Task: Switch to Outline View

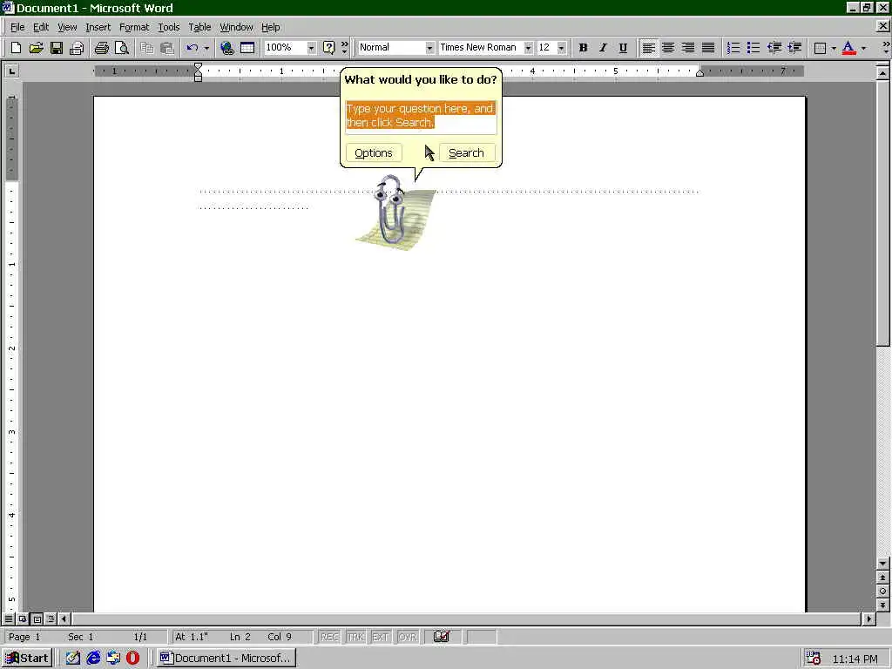Action: pos(51,618)
